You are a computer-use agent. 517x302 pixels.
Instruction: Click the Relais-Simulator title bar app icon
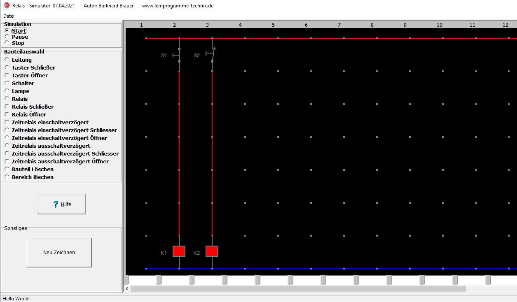(x=6, y=6)
